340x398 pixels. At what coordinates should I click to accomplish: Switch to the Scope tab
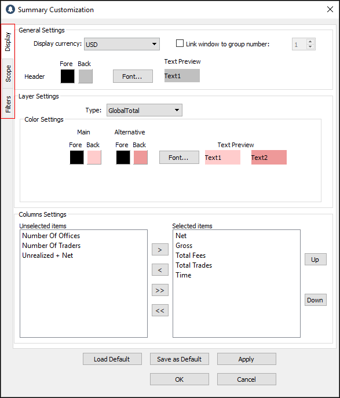(8, 74)
